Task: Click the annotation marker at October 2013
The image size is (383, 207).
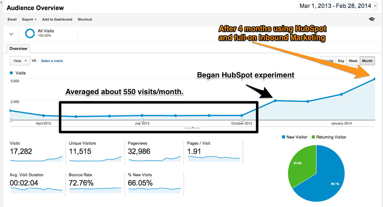Action: 242,120
